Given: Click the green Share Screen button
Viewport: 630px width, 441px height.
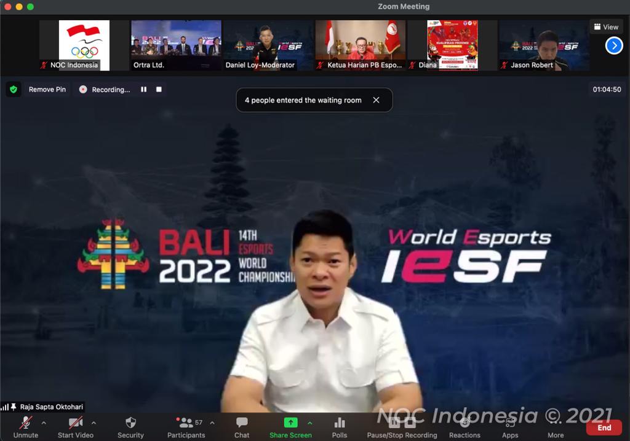Looking at the screenshot, I should tap(290, 427).
